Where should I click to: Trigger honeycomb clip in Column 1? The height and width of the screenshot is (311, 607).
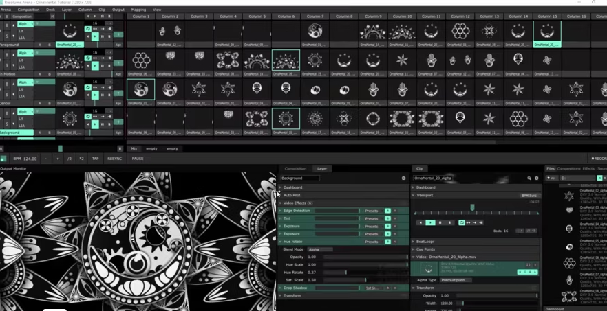point(141,60)
